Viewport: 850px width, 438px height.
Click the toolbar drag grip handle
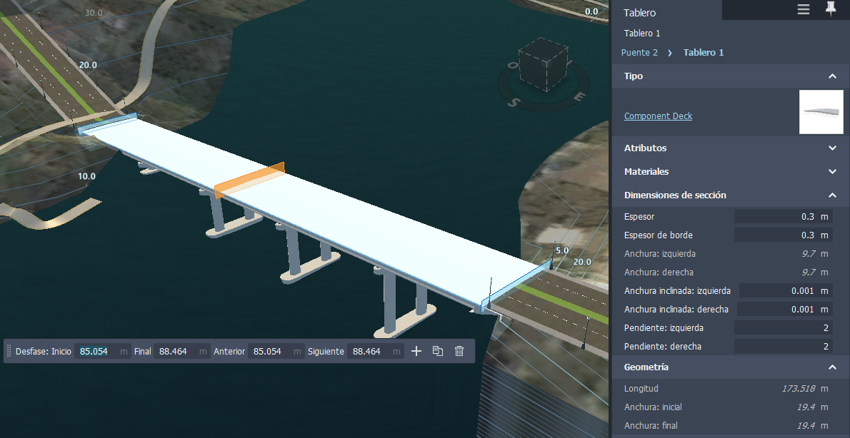pos(9,352)
